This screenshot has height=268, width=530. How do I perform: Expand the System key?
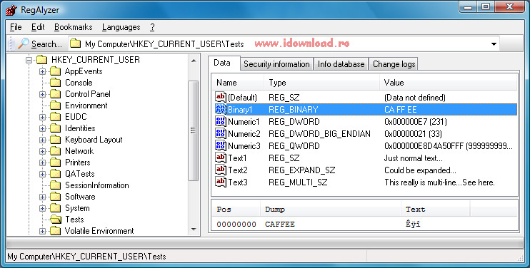(43, 208)
